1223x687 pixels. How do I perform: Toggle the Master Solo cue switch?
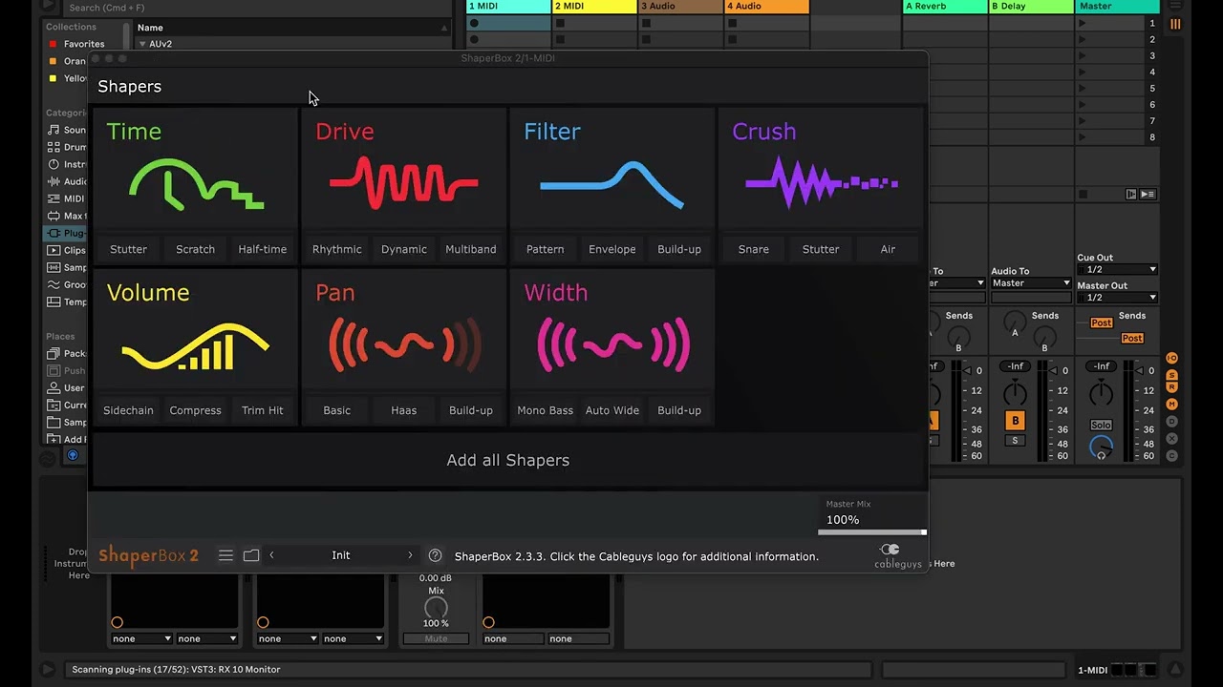point(1101,426)
